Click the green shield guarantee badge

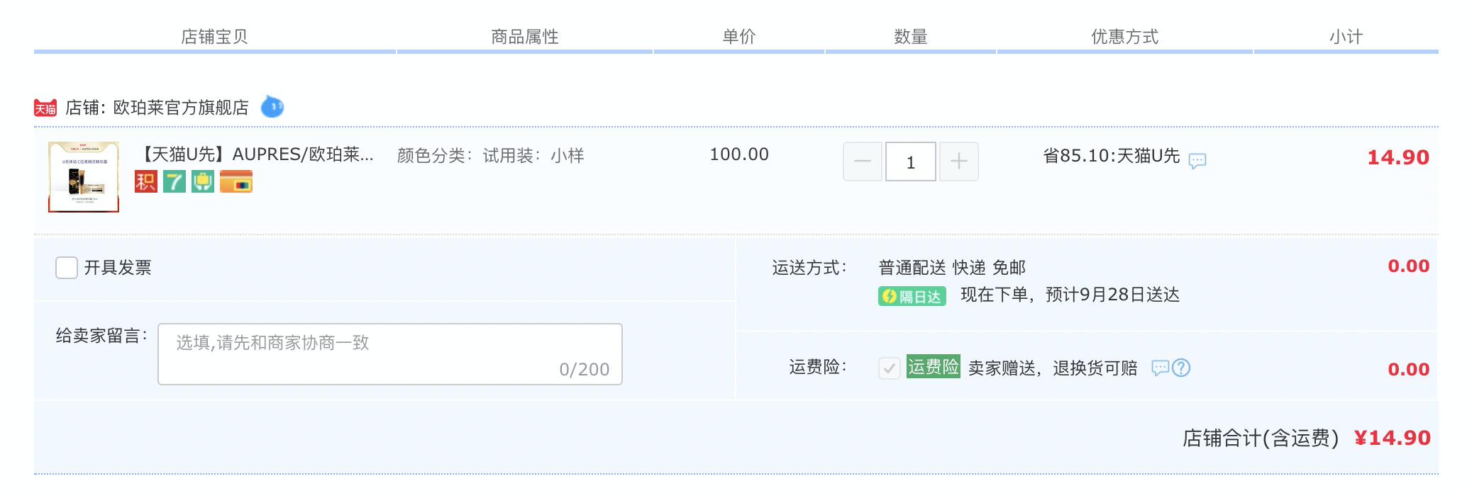203,181
